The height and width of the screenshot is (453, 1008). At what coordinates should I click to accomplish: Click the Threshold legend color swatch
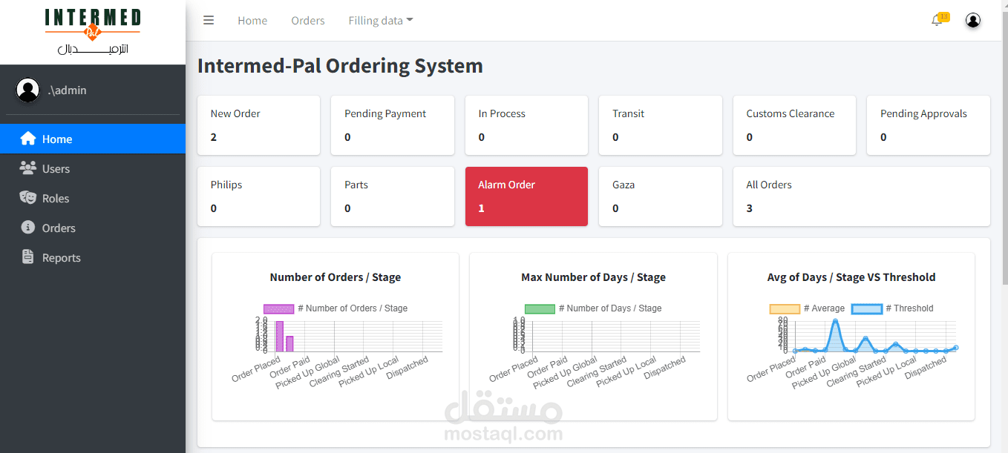[x=866, y=308]
